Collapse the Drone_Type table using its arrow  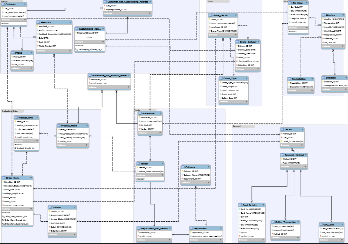click(246, 78)
